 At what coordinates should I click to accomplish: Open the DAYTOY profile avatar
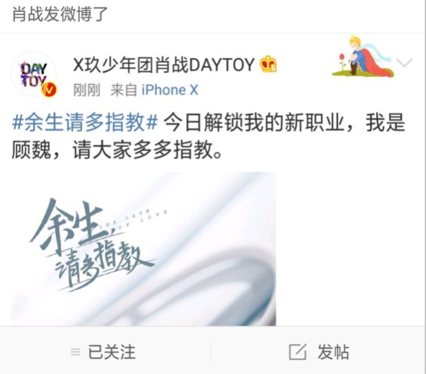34,75
